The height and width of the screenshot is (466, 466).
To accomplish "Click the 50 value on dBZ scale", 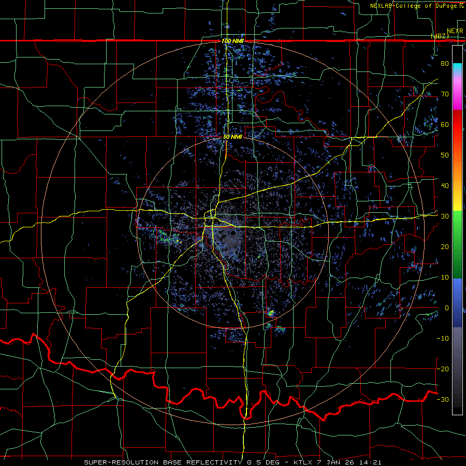I will coord(445,155).
